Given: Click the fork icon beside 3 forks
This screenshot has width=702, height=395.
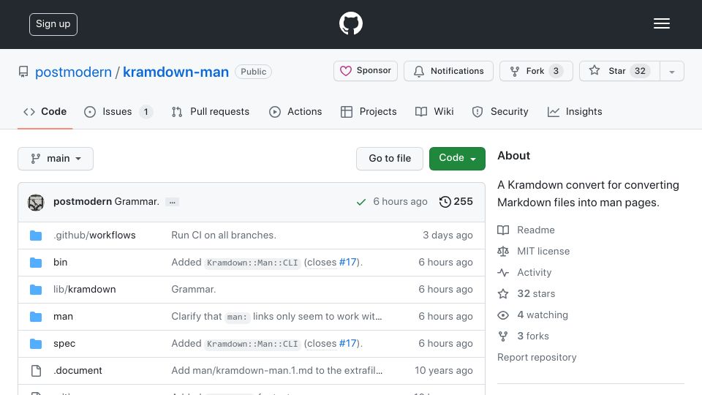Looking at the screenshot, I should pyautogui.click(x=503, y=336).
